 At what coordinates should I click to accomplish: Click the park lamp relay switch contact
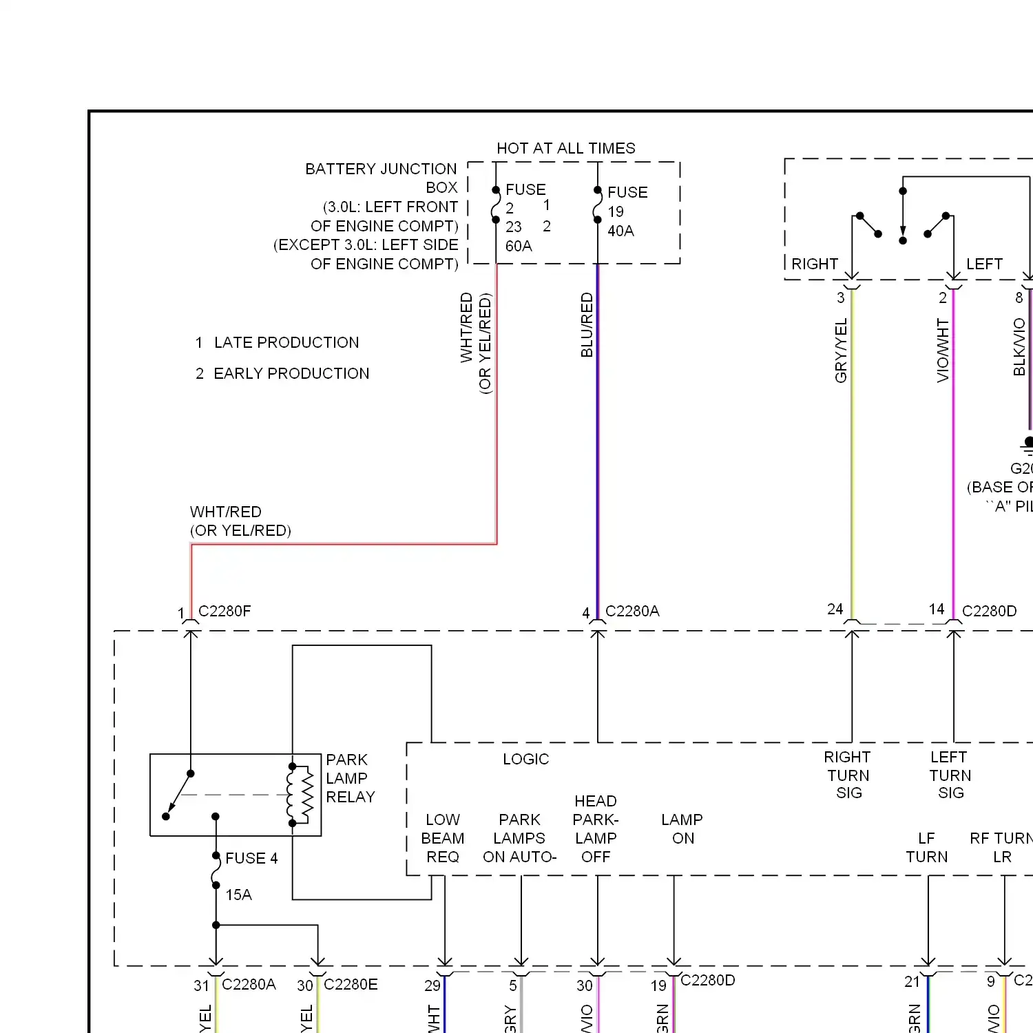[x=178, y=795]
